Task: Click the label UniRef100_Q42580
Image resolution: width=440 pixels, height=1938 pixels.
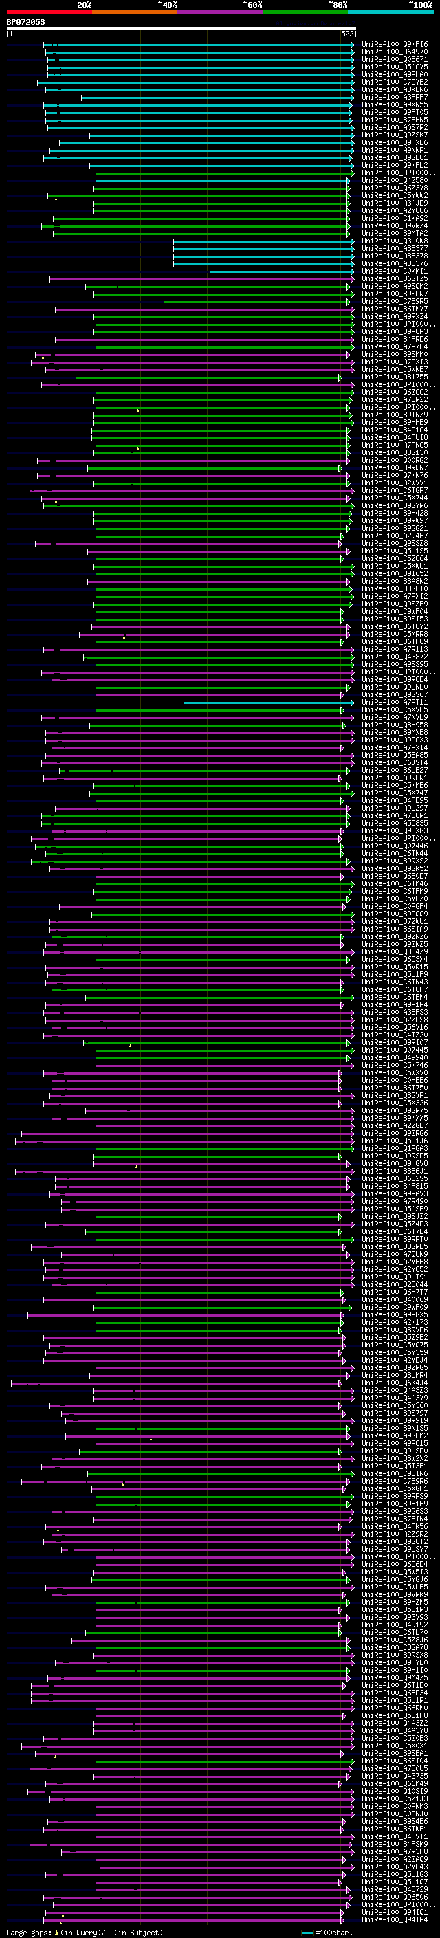Action: [395, 181]
